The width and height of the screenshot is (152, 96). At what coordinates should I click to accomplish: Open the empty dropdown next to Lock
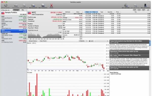(102, 41)
